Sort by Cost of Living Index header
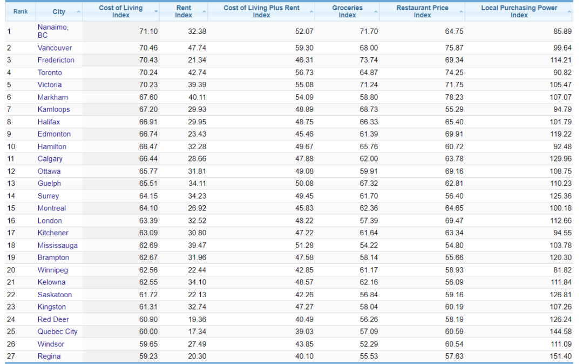Viewport: 583px width, 364px height. 121,11
